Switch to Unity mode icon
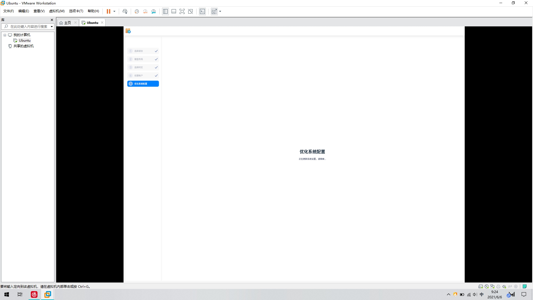The width and height of the screenshot is (533, 300). coord(190,11)
